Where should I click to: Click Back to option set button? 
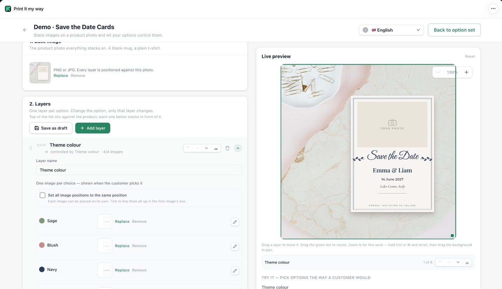click(x=454, y=30)
